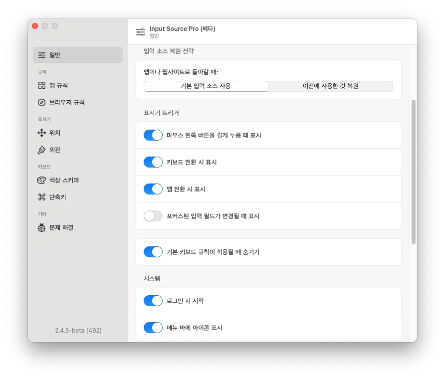Viewport: 445px width, 379px height.
Task: Open 단축키 settings page
Action: click(x=78, y=197)
